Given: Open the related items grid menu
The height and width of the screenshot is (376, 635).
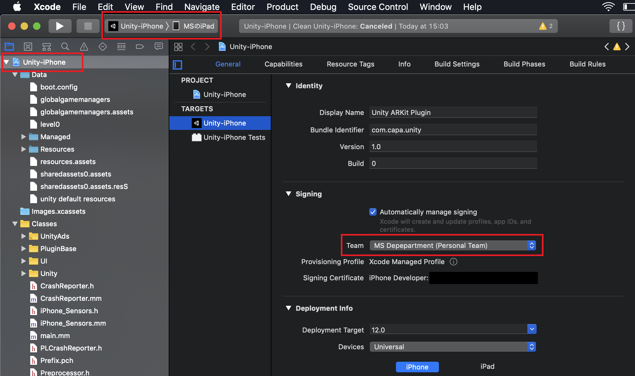Looking at the screenshot, I should pyautogui.click(x=178, y=47).
